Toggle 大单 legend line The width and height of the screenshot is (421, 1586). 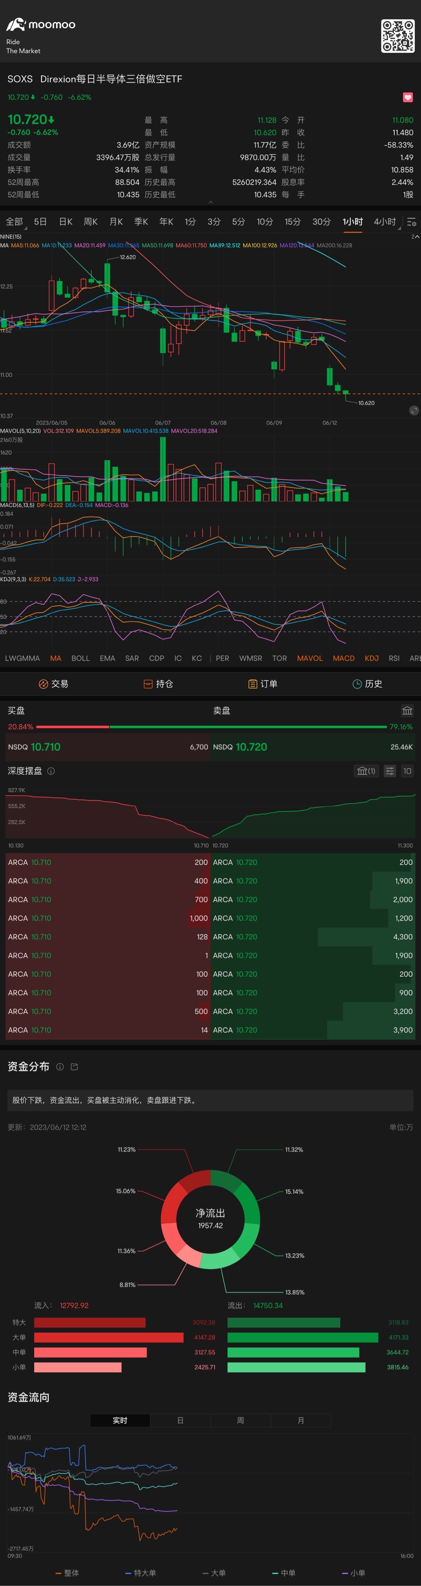click(x=214, y=1573)
